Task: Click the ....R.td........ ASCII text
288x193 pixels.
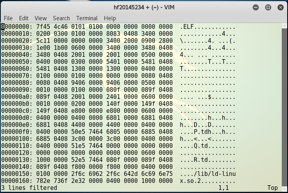Action: pos(208,160)
